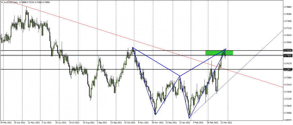Click the 8 Nov 2021 date label

(143, 123)
